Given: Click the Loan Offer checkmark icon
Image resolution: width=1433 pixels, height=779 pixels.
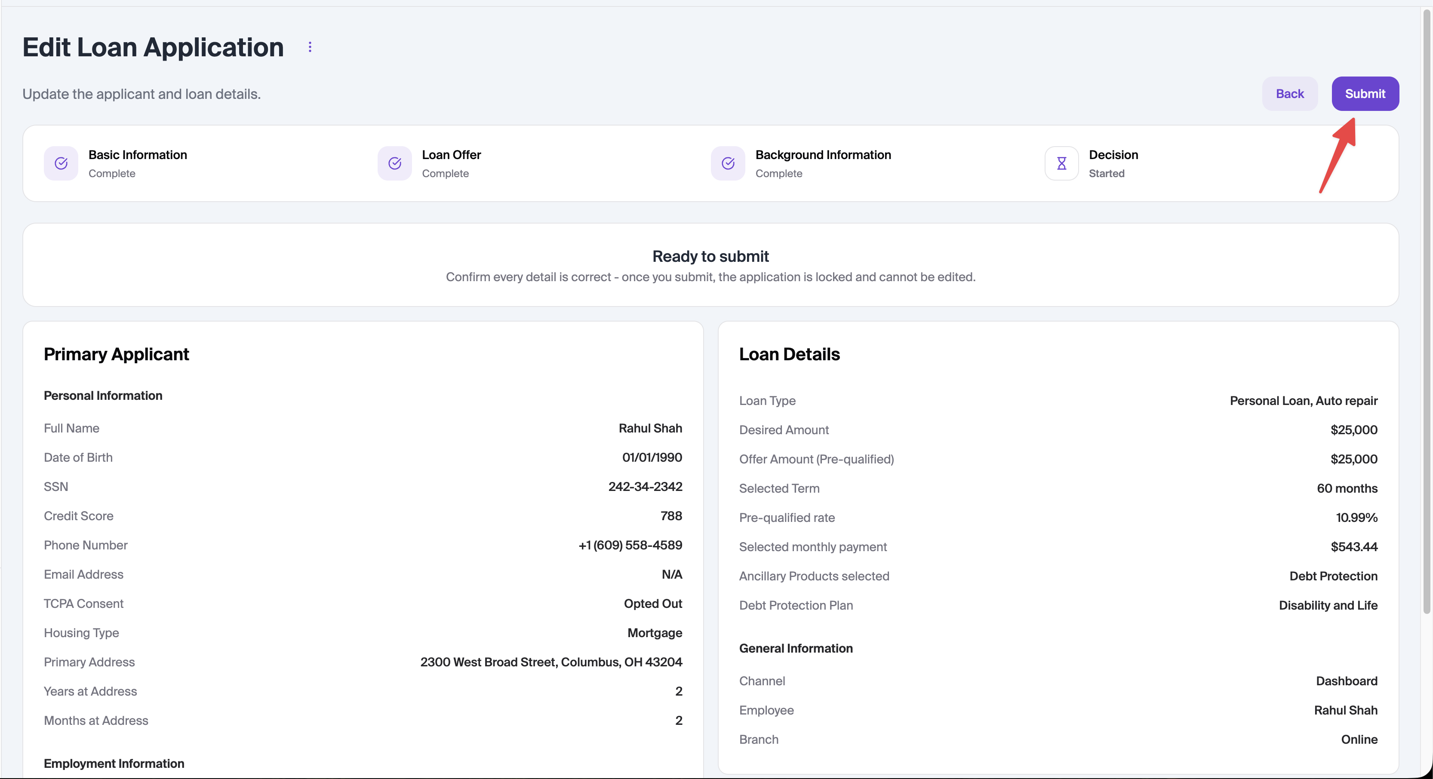Looking at the screenshot, I should click(394, 163).
